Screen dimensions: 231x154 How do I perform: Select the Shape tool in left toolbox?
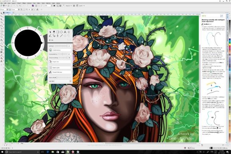[1, 16]
